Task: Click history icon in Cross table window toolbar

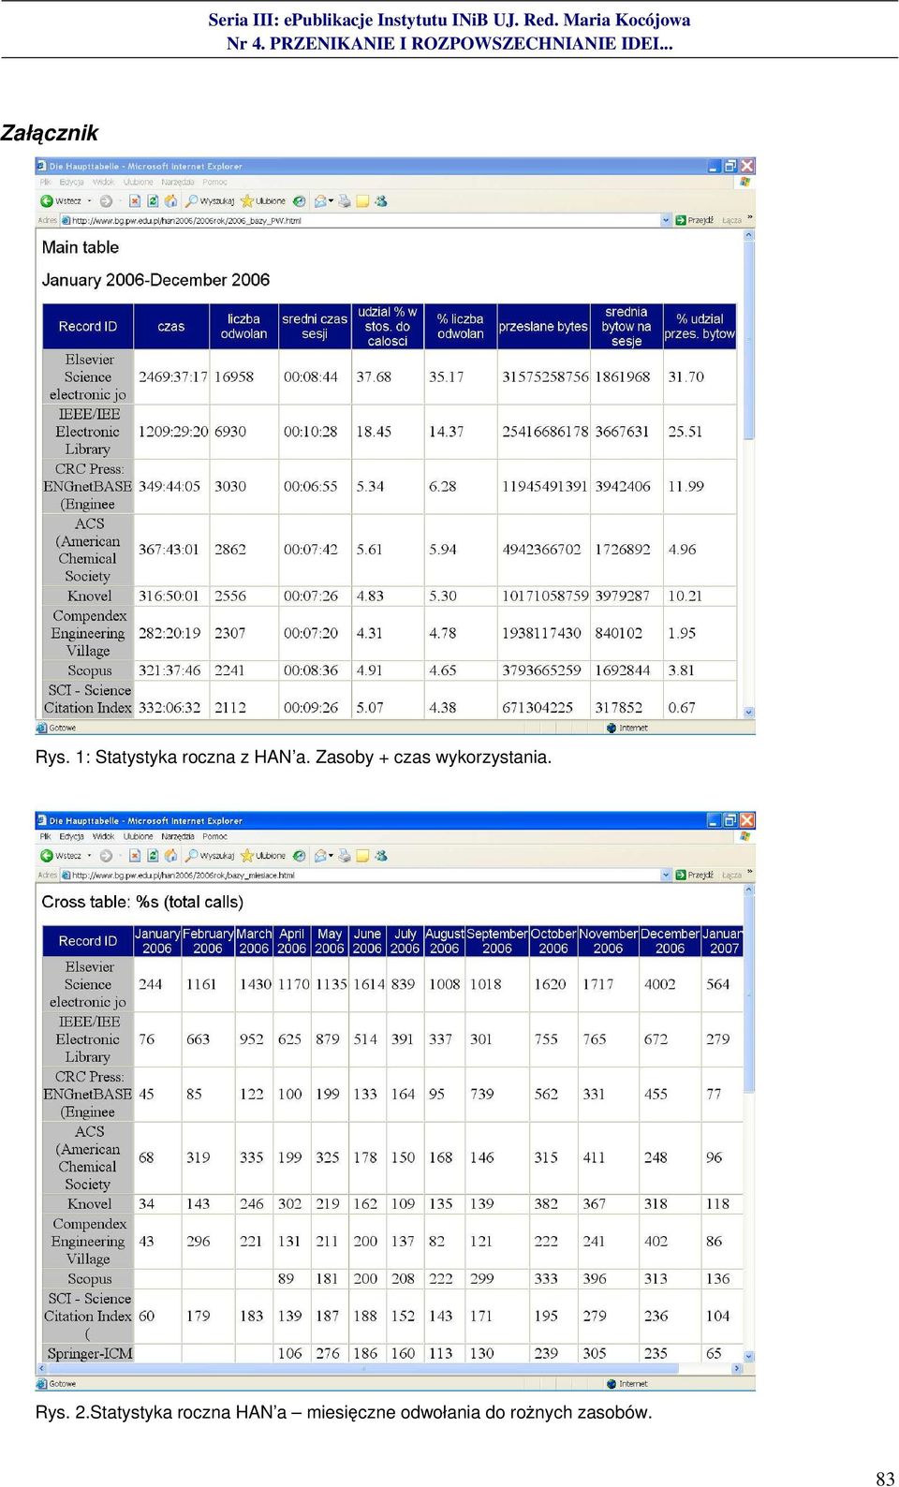Action: [300, 856]
